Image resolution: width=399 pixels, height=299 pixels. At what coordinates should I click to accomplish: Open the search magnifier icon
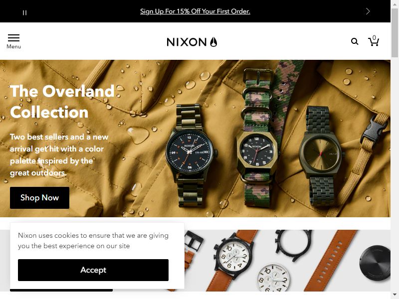[x=355, y=41]
